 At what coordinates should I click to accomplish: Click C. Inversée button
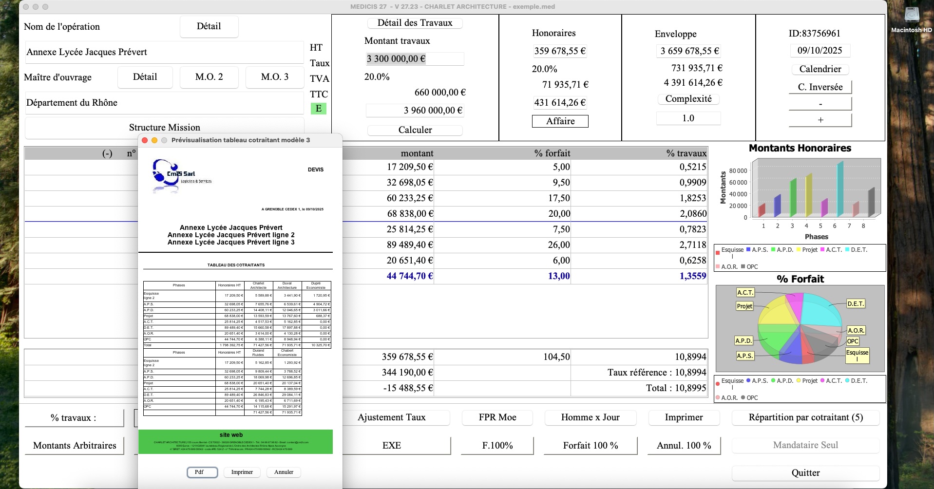point(820,87)
